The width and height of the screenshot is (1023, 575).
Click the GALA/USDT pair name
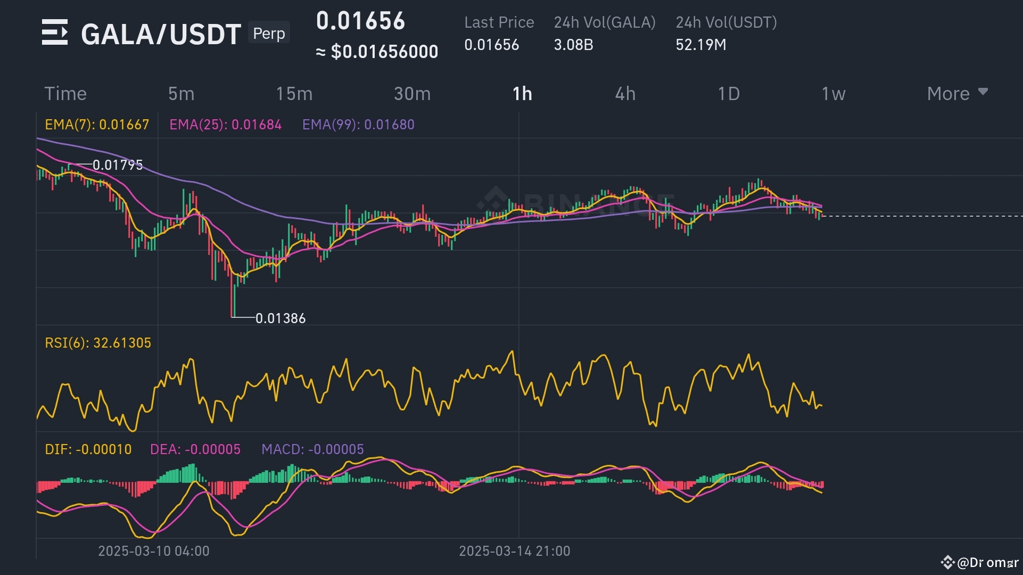[x=161, y=34]
